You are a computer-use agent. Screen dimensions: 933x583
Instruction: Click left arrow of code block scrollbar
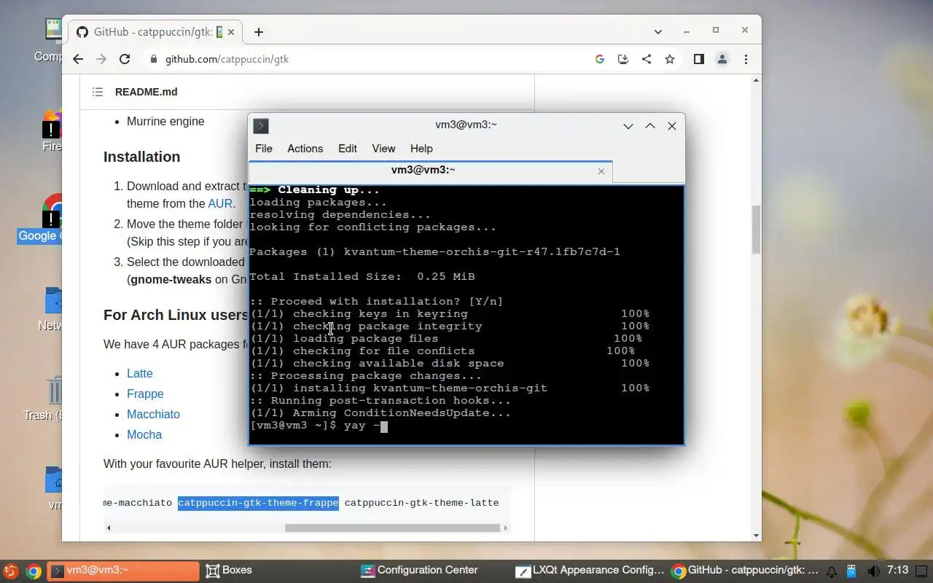[x=109, y=528]
